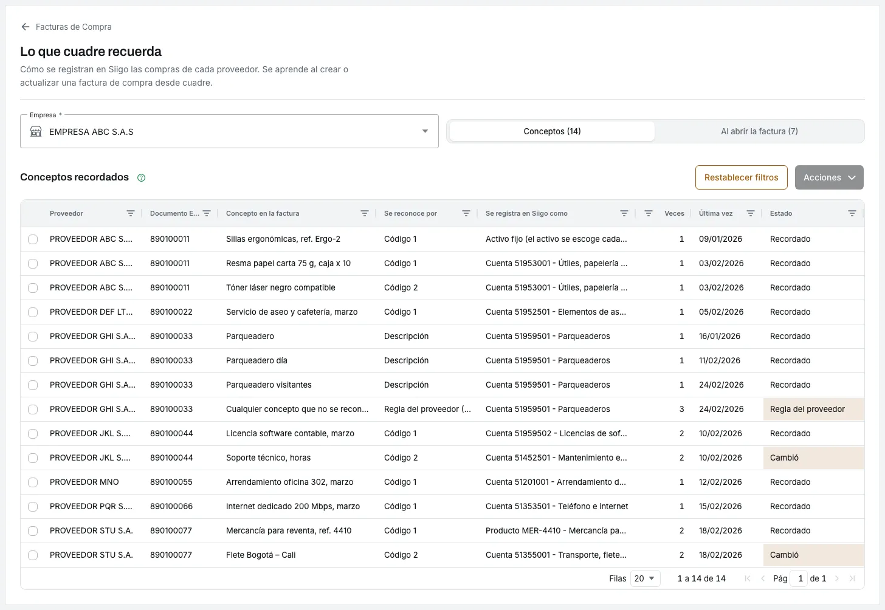Select the Flete Bogotá – Cali row checkbox

tap(33, 555)
